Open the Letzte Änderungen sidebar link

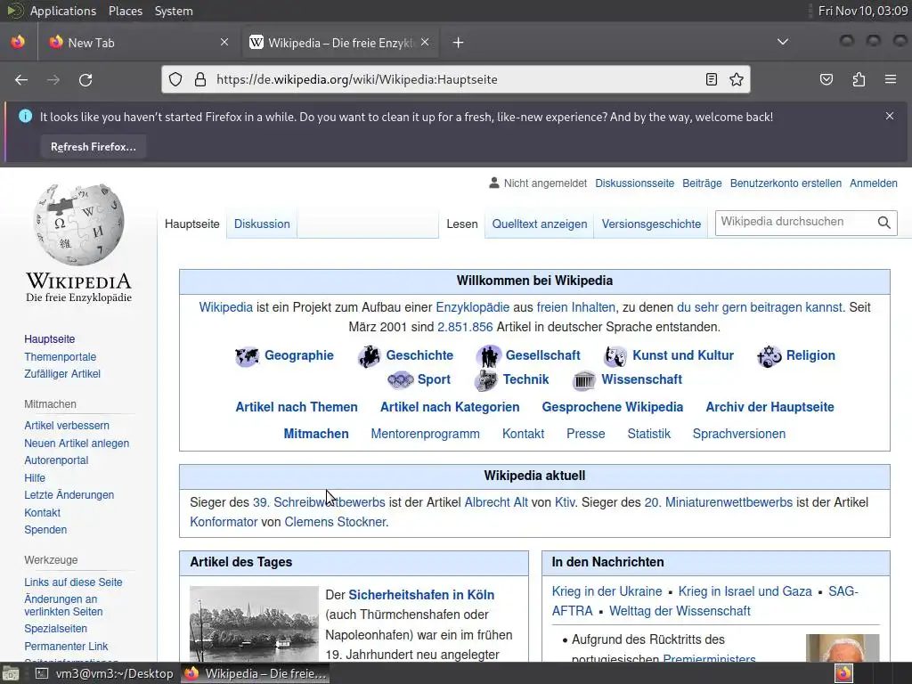(69, 495)
